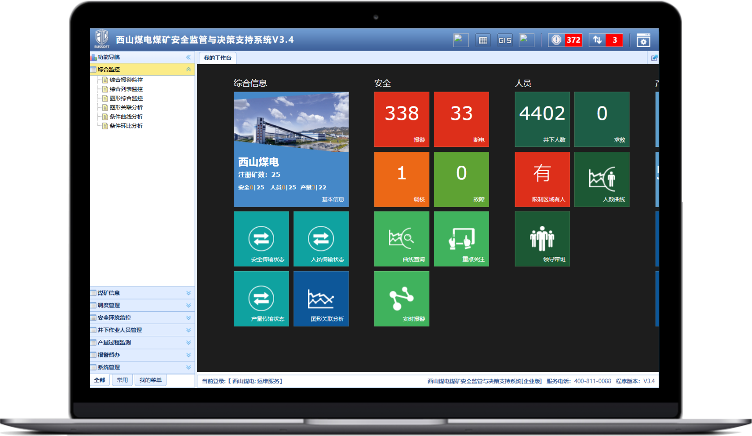This screenshot has height=436, width=752.
Task: Open the 图形关联分析 tile
Action: (321, 299)
